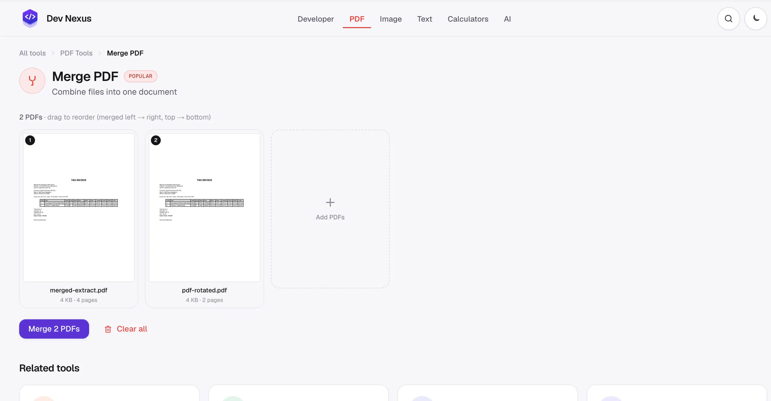Screen dimensions: 771x401
Task: Click the number 1 badge on the first PDF
Action: (30, 140)
